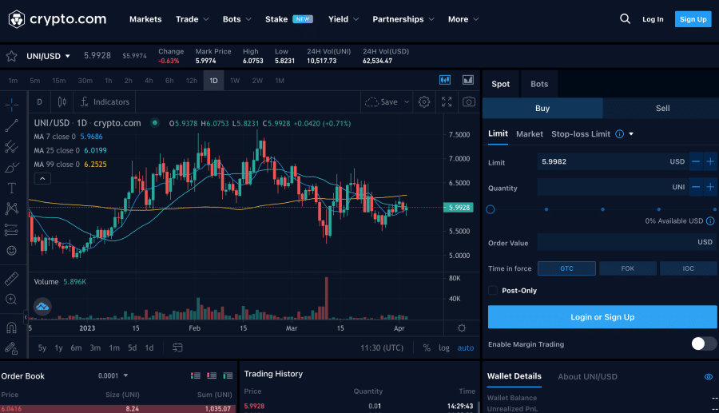Show order book sells-only view icon
Image resolution: width=719 pixels, height=413 pixels.
coord(212,375)
